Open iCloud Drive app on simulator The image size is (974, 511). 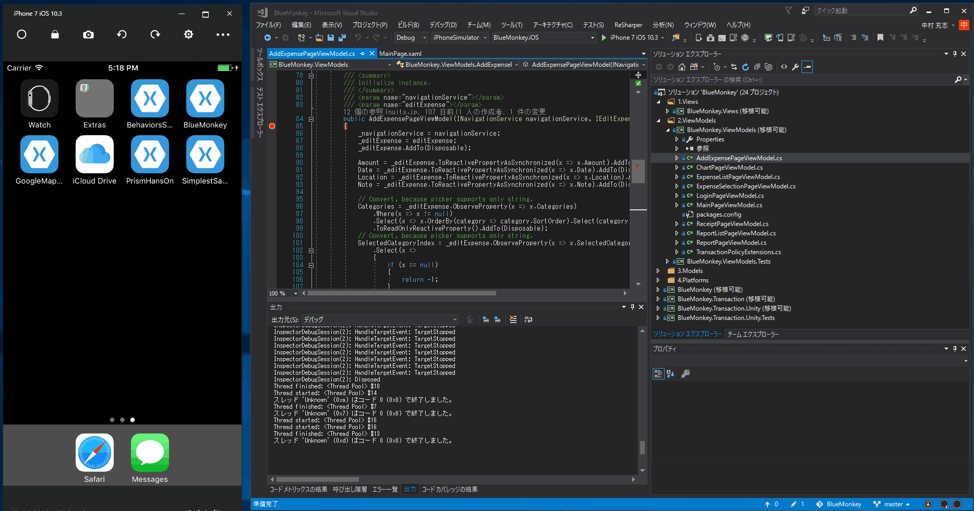pyautogui.click(x=94, y=154)
